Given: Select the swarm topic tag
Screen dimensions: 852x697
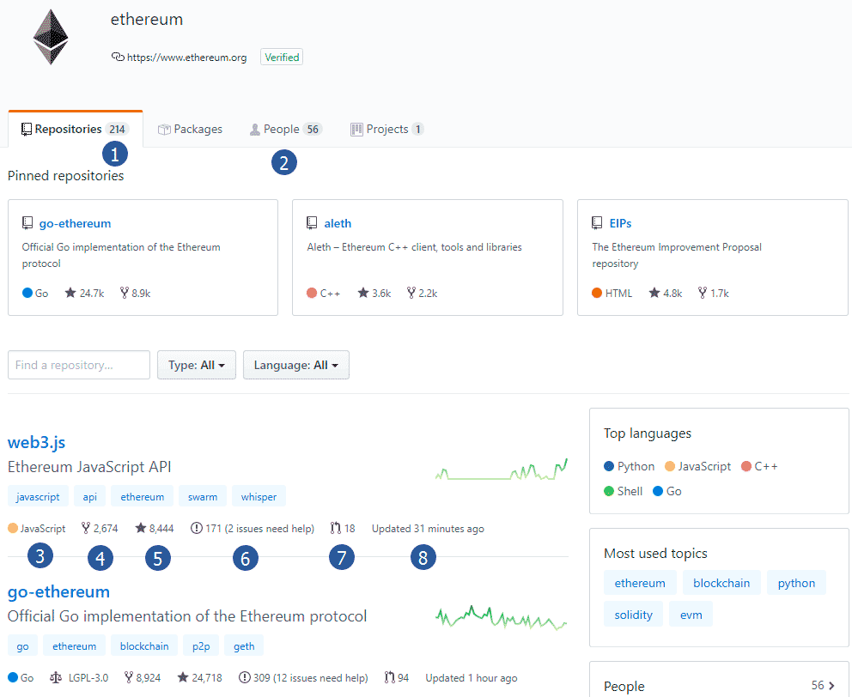Looking at the screenshot, I should coord(203,496).
